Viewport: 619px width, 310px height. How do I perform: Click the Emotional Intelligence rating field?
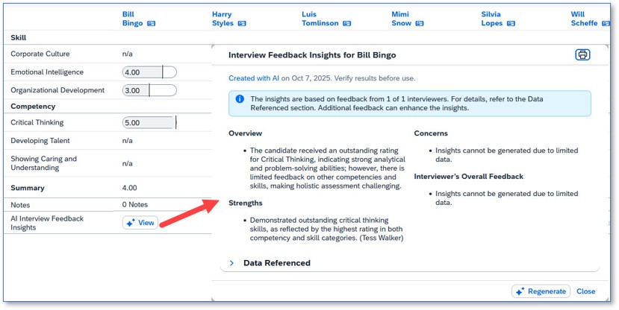coord(149,72)
